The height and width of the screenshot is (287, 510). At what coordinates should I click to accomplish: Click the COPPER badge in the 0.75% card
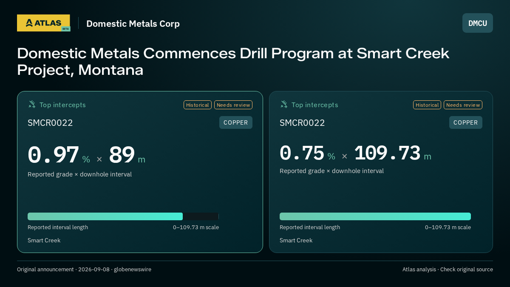point(466,122)
